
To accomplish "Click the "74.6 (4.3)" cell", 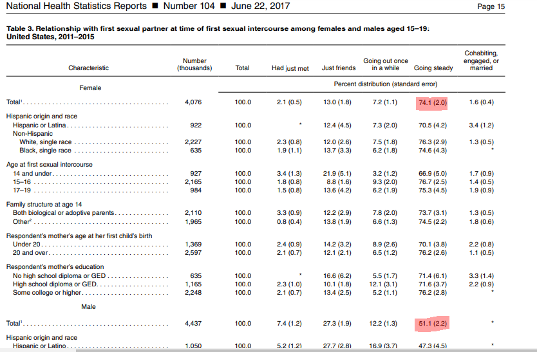I will [433, 151].
